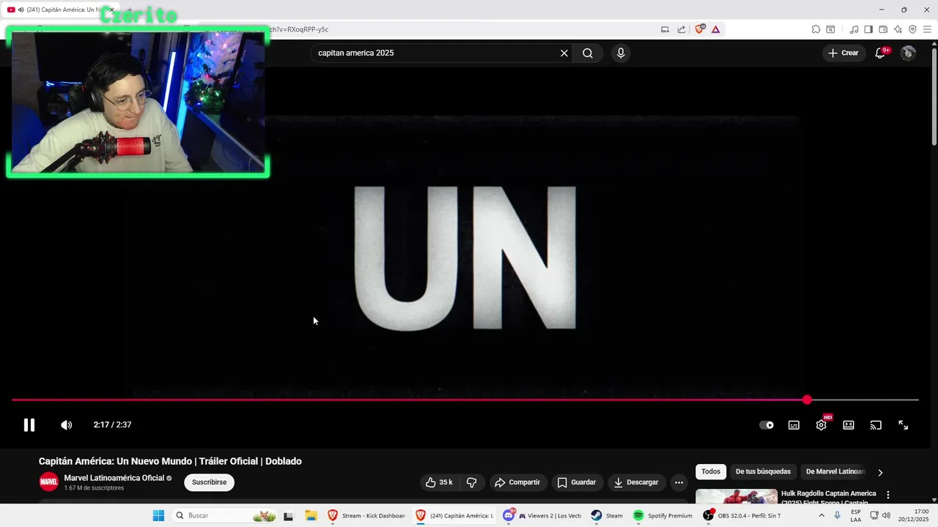
Task: Like the video with thumbs up
Action: tap(440, 482)
